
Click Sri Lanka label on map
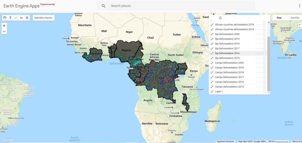tap(290, 55)
